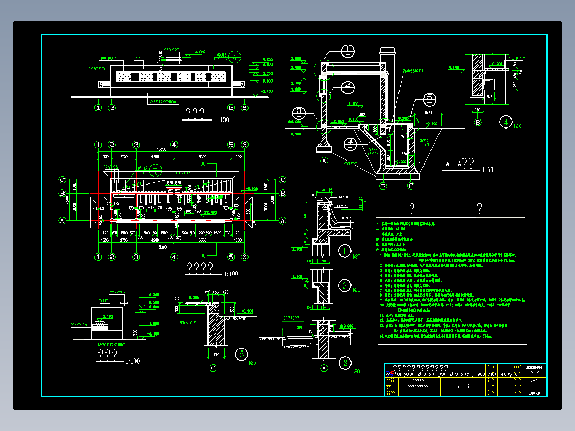Viewport: 575px width, 431px height.
Task: Select the "1:50" scale label of section A--A
Action: coord(488,170)
